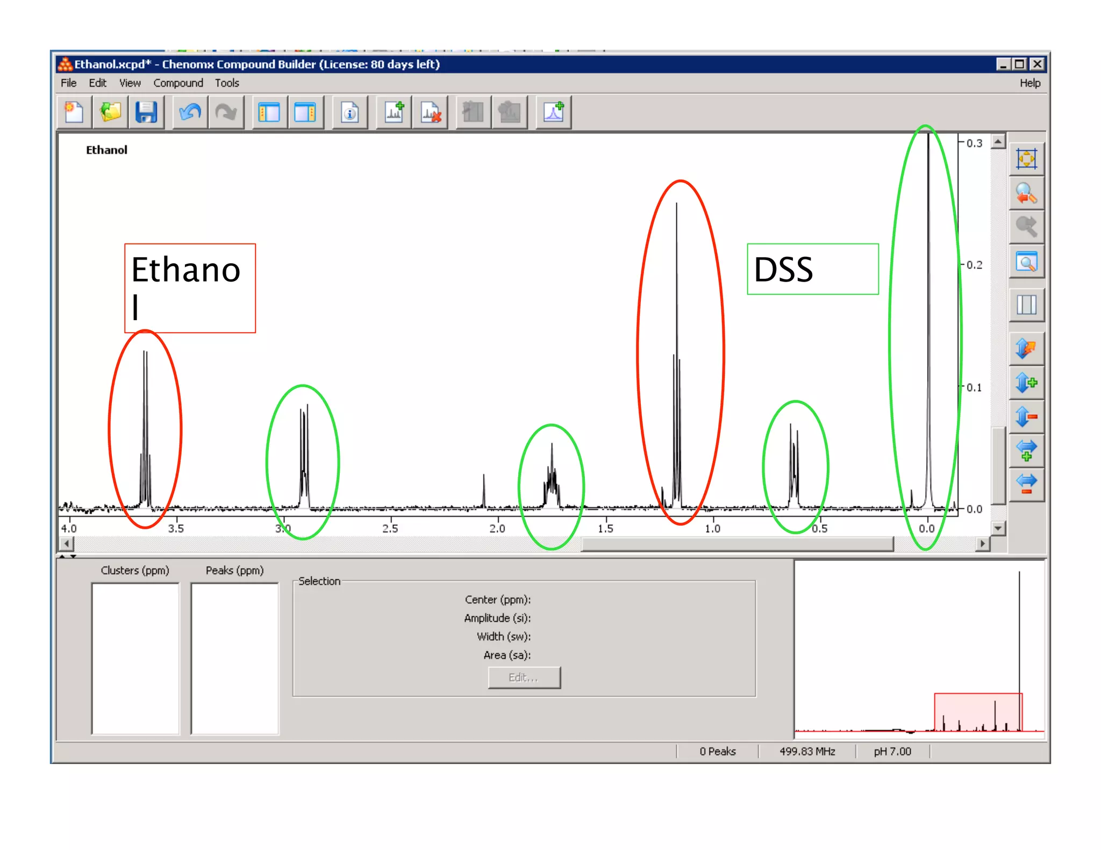Increase vertical zoom with plus arrow icon
This screenshot has height=850, width=1101.
1026,383
